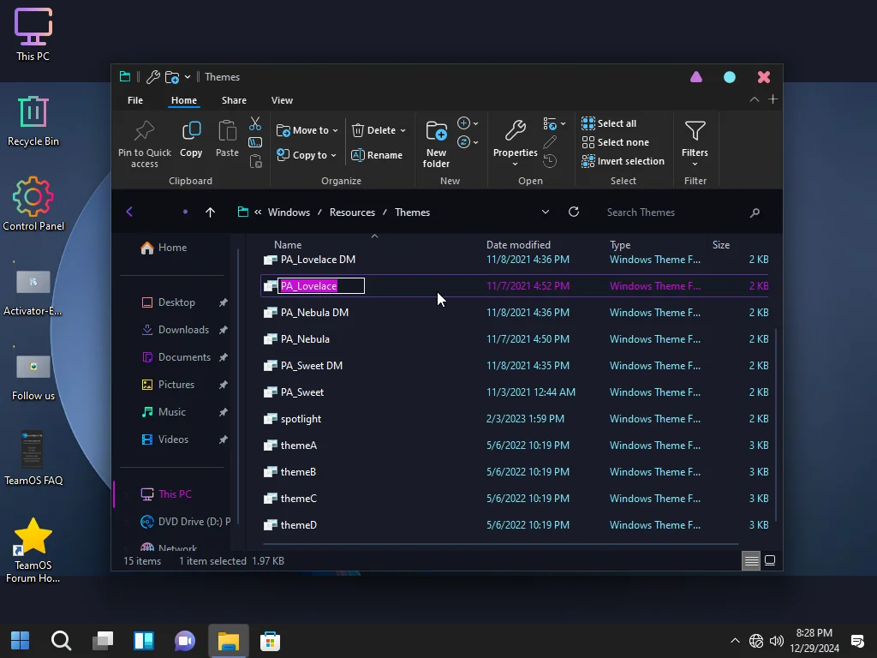Image resolution: width=877 pixels, height=658 pixels.
Task: Click the new folder icon in title bar
Action: [172, 77]
